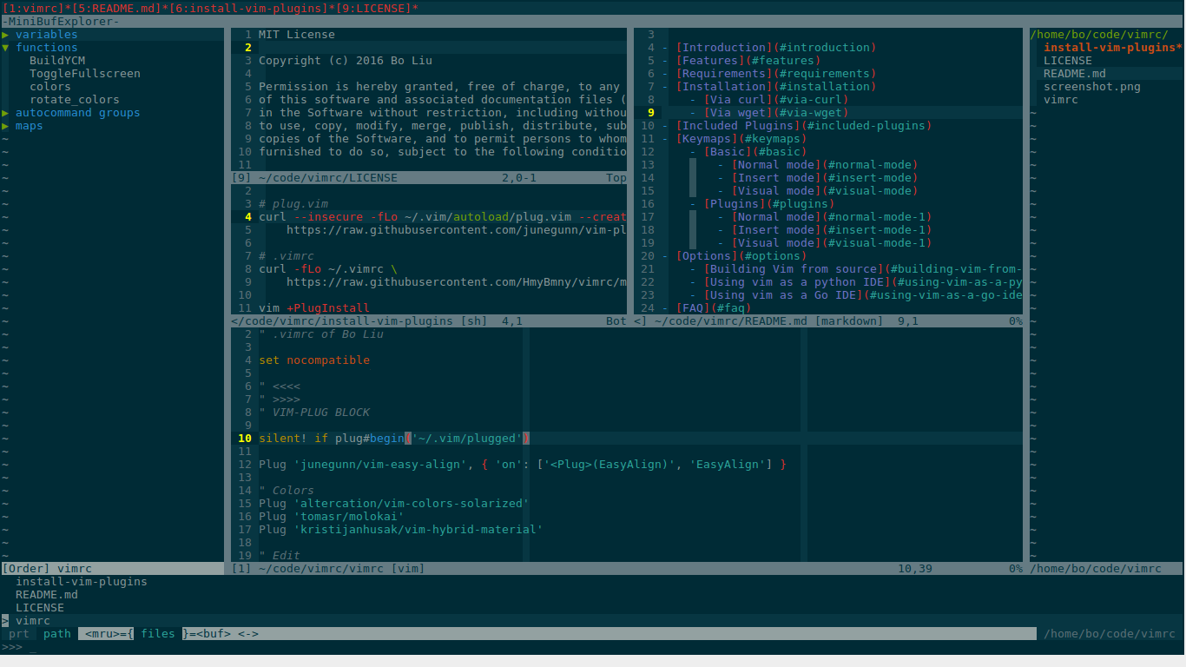Image resolution: width=1186 pixels, height=667 pixels.
Task: Click the ~/code/vimrc/LICENSE status line
Action: pyautogui.click(x=429, y=178)
